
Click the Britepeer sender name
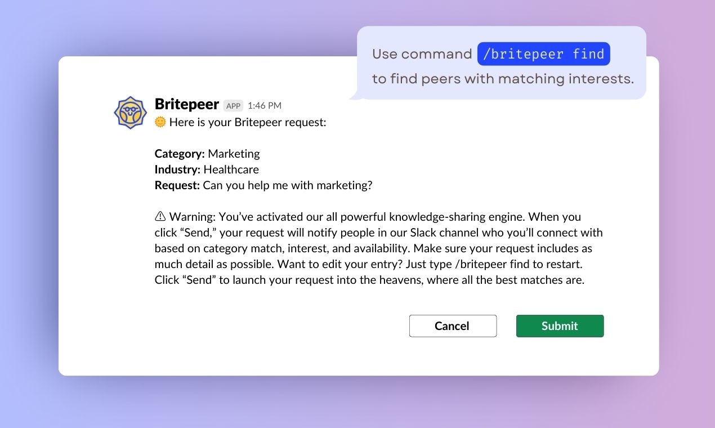(186, 105)
